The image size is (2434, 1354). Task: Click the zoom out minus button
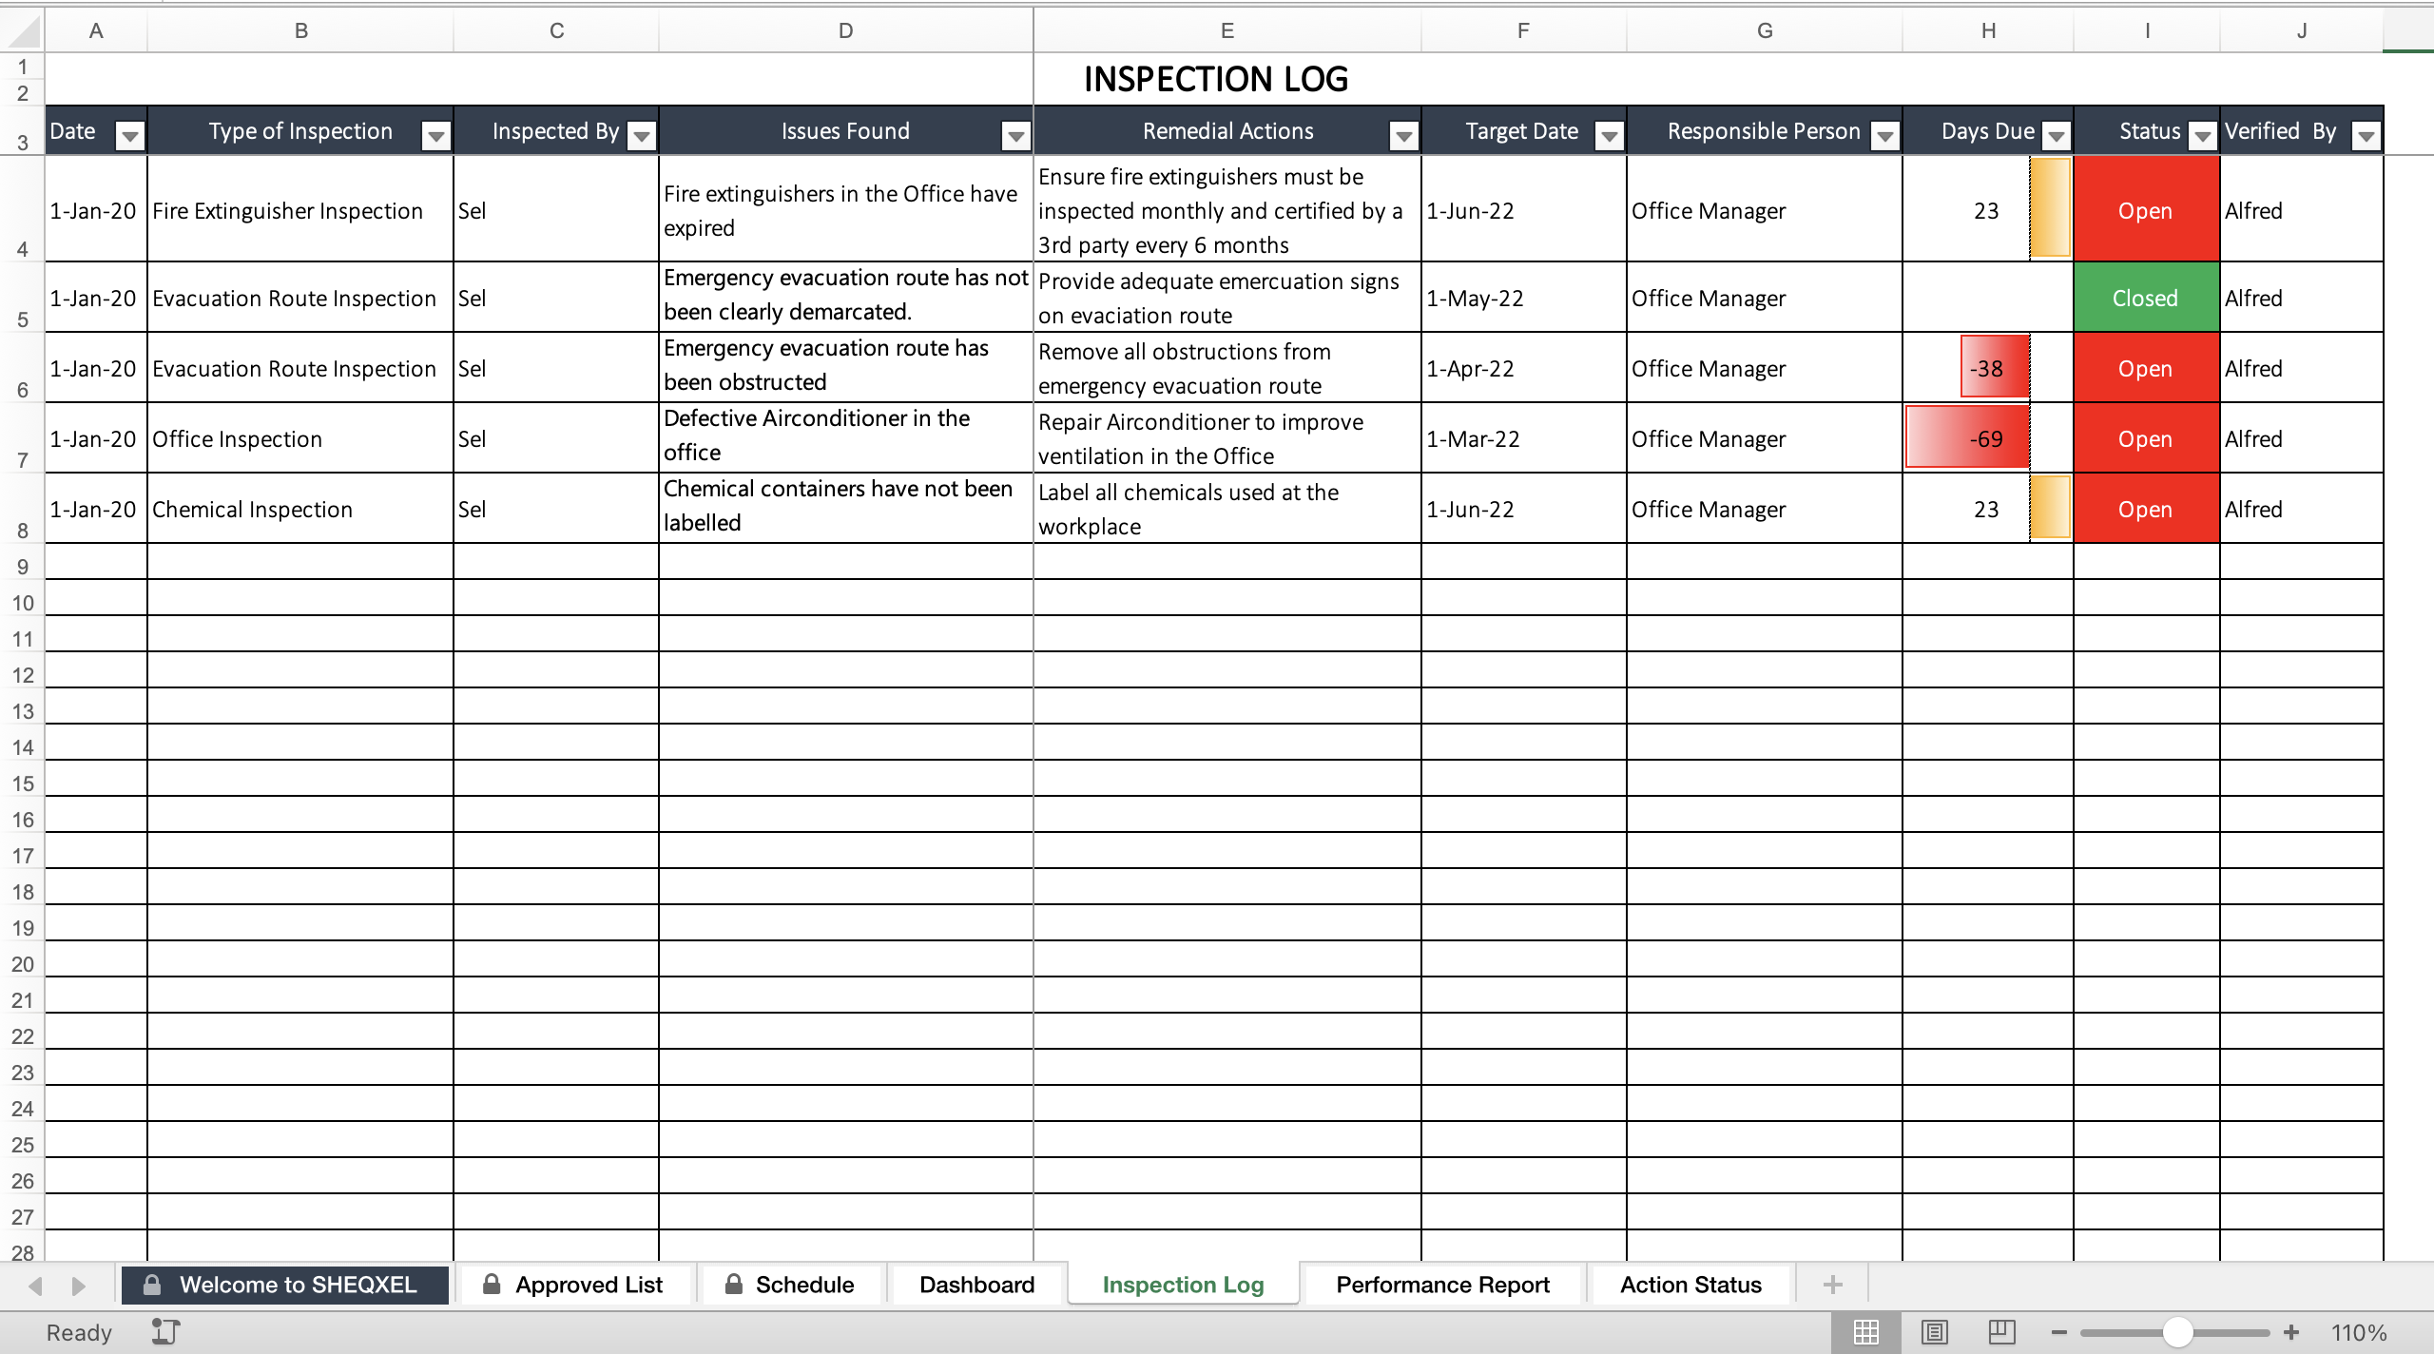(x=2059, y=1332)
